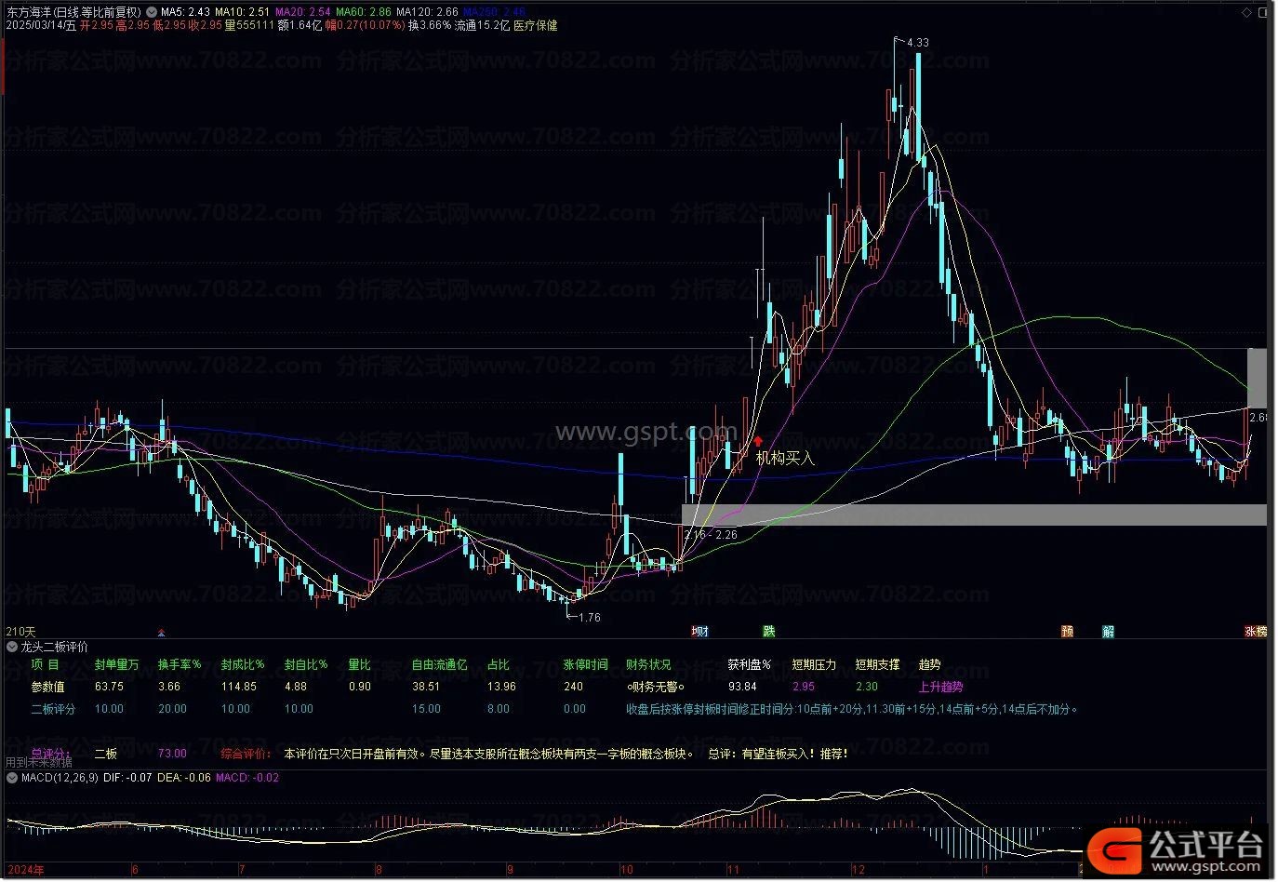1278x882 pixels.
Task: Select the MA5: 2.43 indicator label
Action: click(185, 12)
